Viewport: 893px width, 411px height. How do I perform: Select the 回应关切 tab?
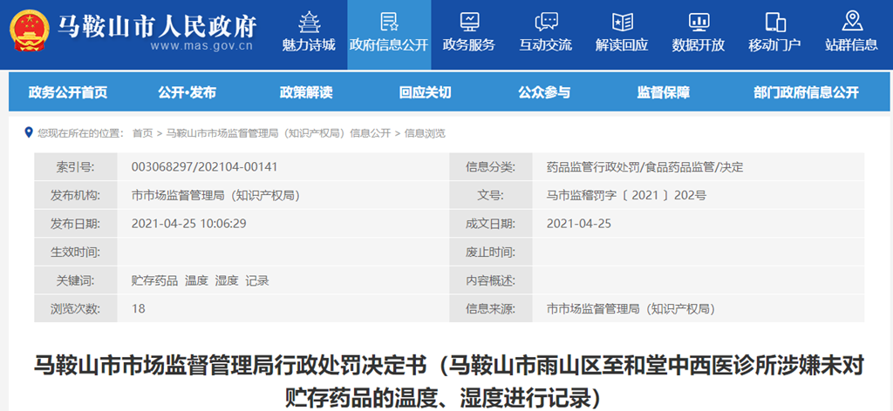point(425,92)
